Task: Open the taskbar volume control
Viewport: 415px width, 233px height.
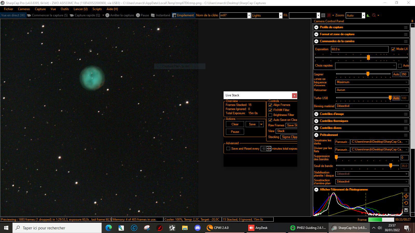Action: (x=380, y=228)
